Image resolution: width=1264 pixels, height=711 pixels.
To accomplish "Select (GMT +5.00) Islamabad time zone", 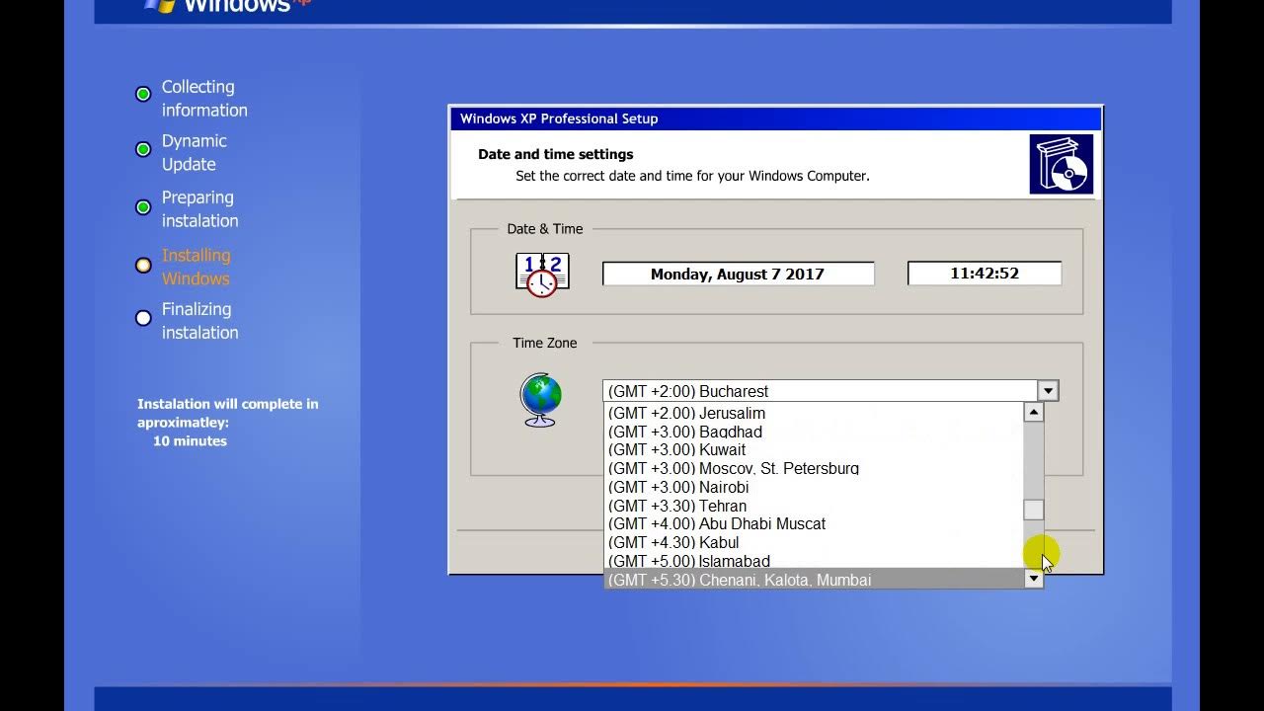I will pyautogui.click(x=814, y=561).
